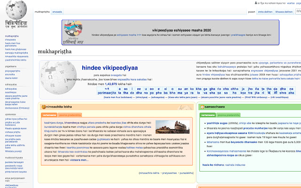Click vistaara men... read more link
This screenshot has height=188, width=301.
(x=79, y=160)
